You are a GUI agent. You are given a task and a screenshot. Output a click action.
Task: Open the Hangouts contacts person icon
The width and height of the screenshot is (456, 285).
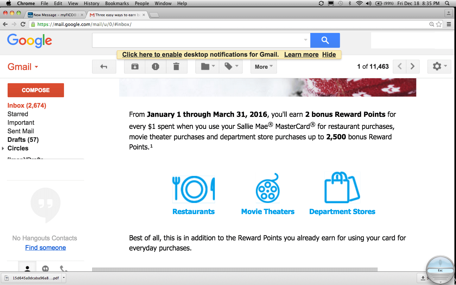pos(27,268)
